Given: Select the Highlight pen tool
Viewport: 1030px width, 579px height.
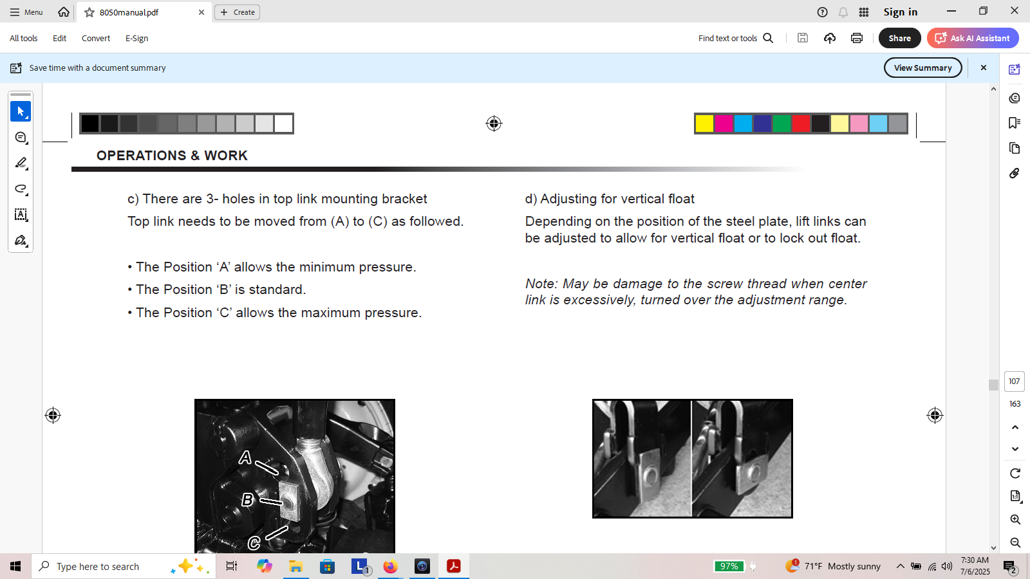Looking at the screenshot, I should (21, 163).
